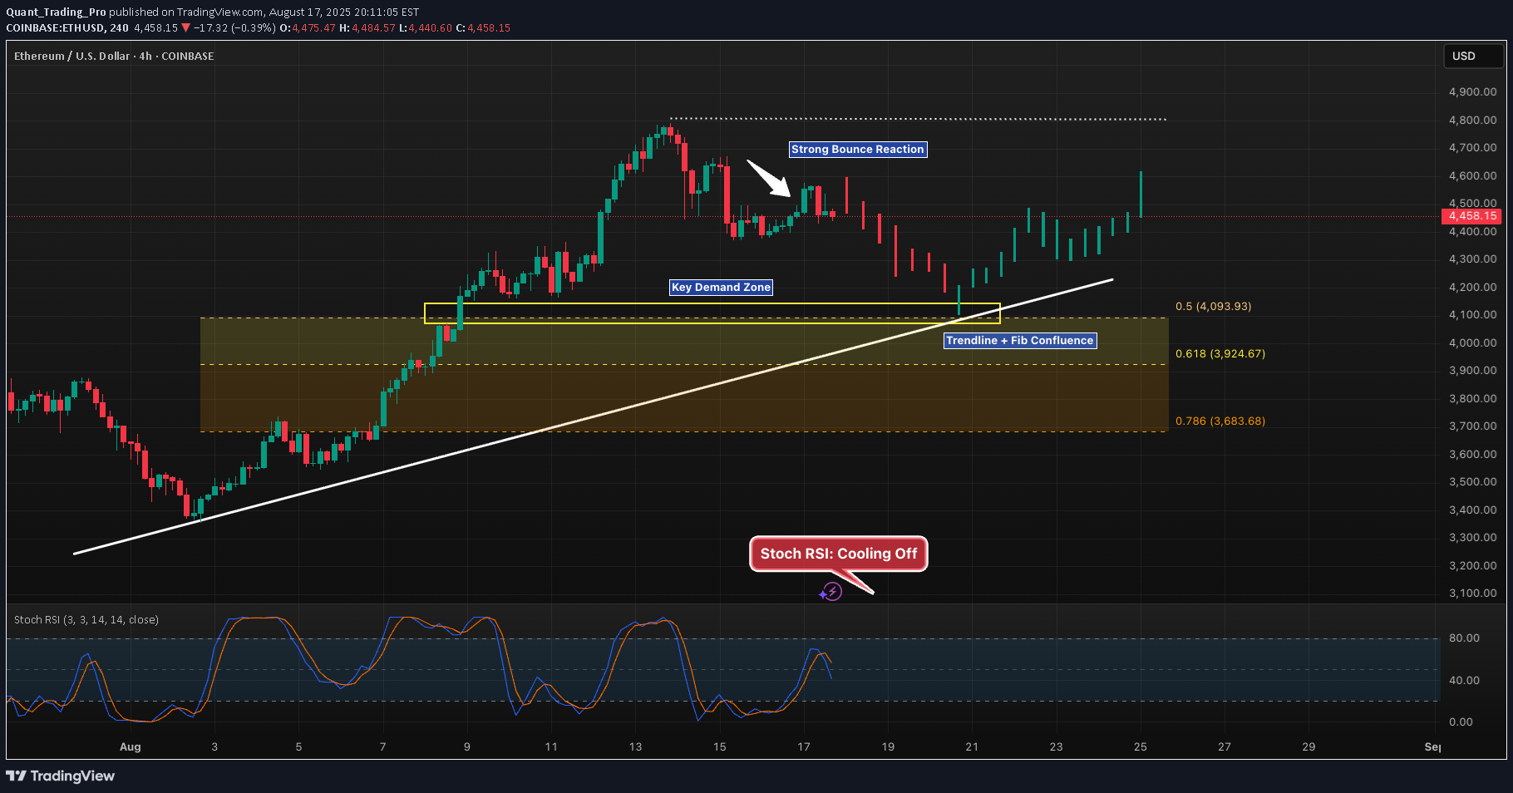Click the TradingView logo at bottom left

click(x=60, y=776)
